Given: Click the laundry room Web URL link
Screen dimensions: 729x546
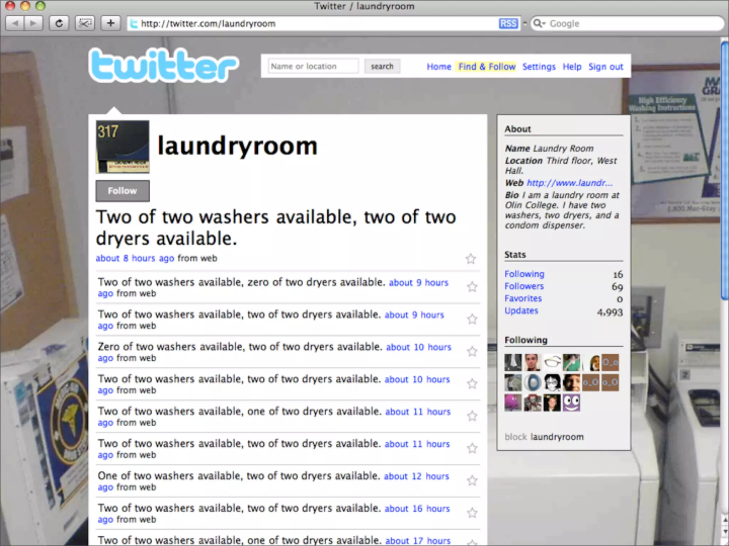Looking at the screenshot, I should pos(570,183).
